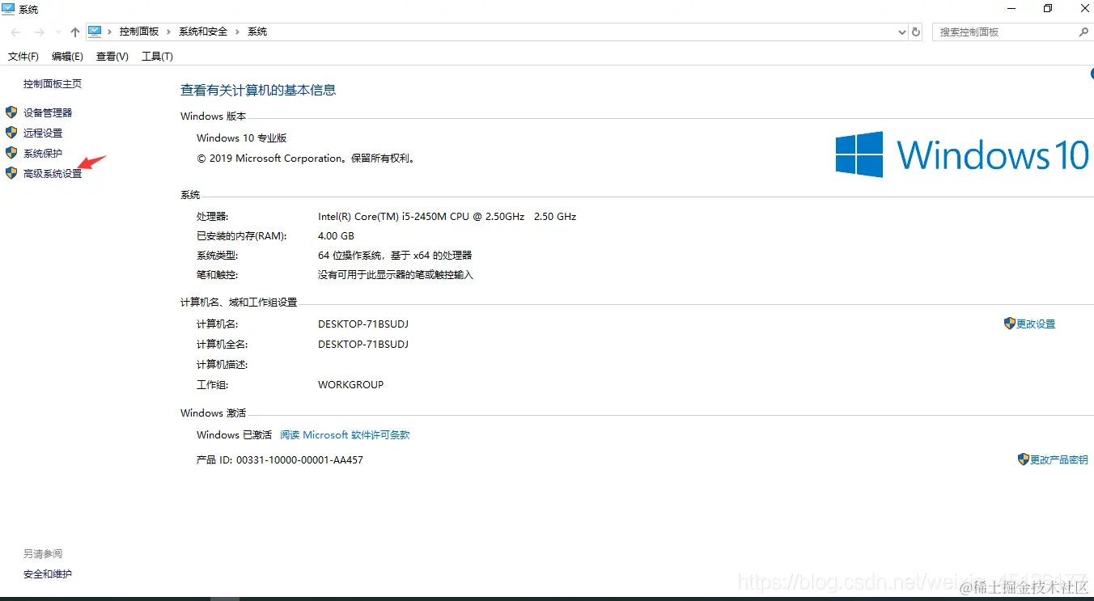Open the 编辑(E) menu

point(67,57)
